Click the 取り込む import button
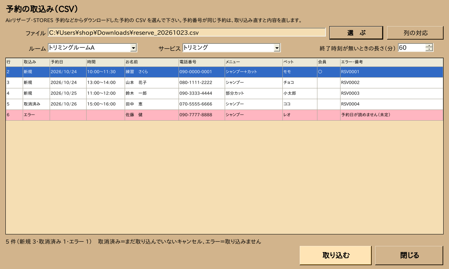 point(335,255)
